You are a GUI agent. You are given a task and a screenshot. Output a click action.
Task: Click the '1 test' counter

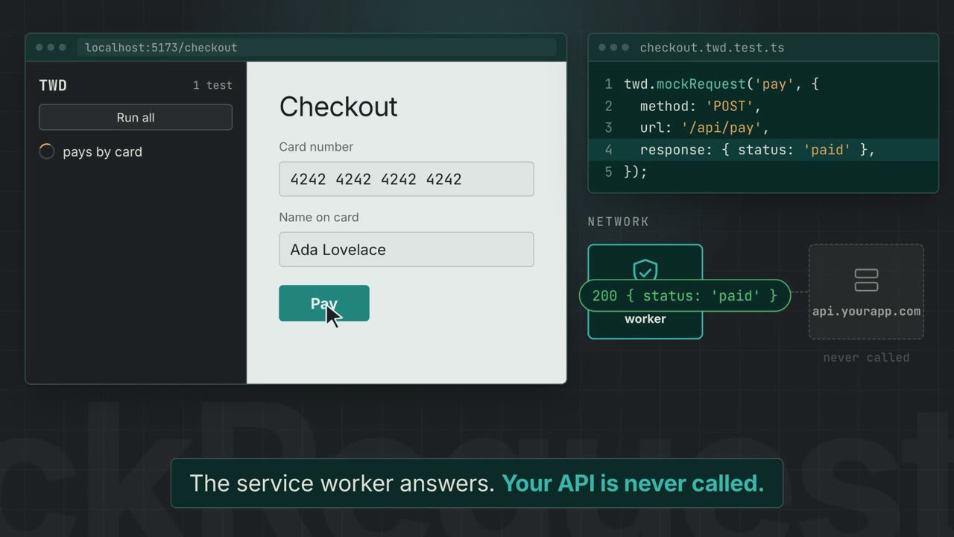pyautogui.click(x=212, y=85)
